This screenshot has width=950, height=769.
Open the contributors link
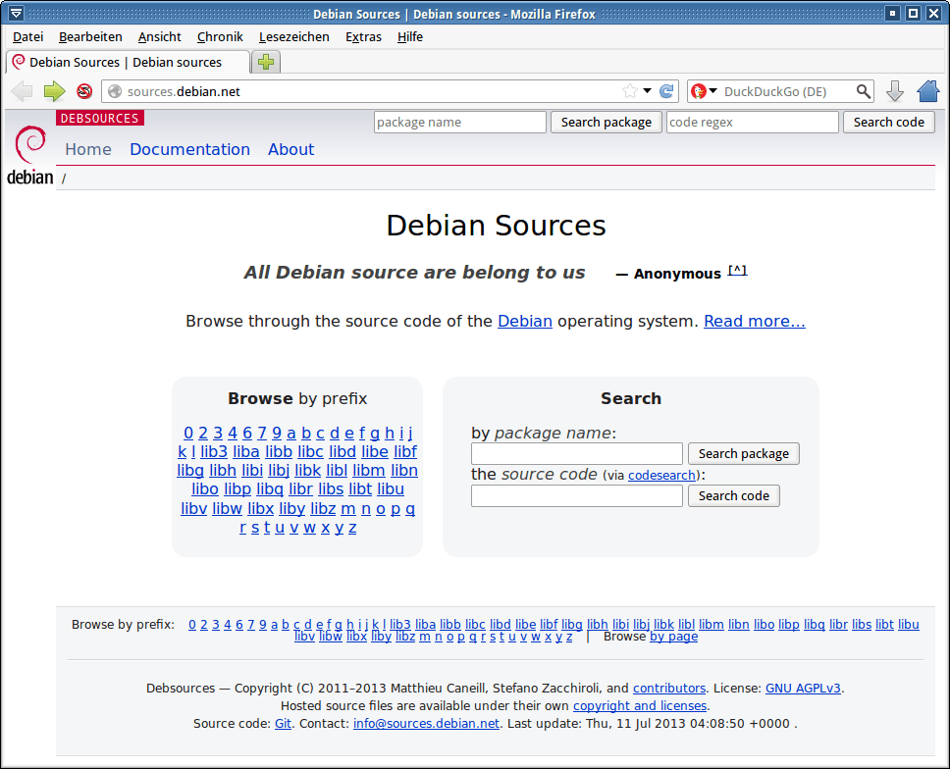pyautogui.click(x=669, y=689)
